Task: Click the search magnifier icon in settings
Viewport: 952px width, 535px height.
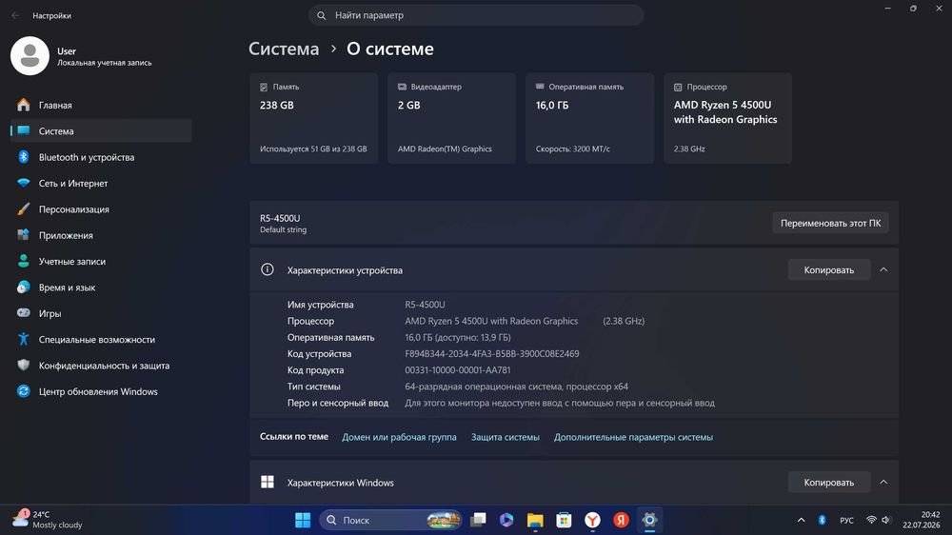Action: click(x=321, y=15)
